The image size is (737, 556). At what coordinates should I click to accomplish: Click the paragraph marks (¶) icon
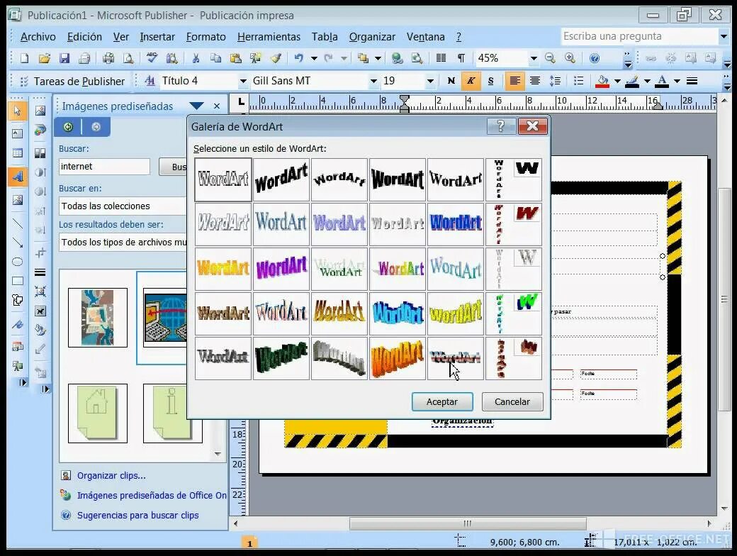pyautogui.click(x=461, y=58)
